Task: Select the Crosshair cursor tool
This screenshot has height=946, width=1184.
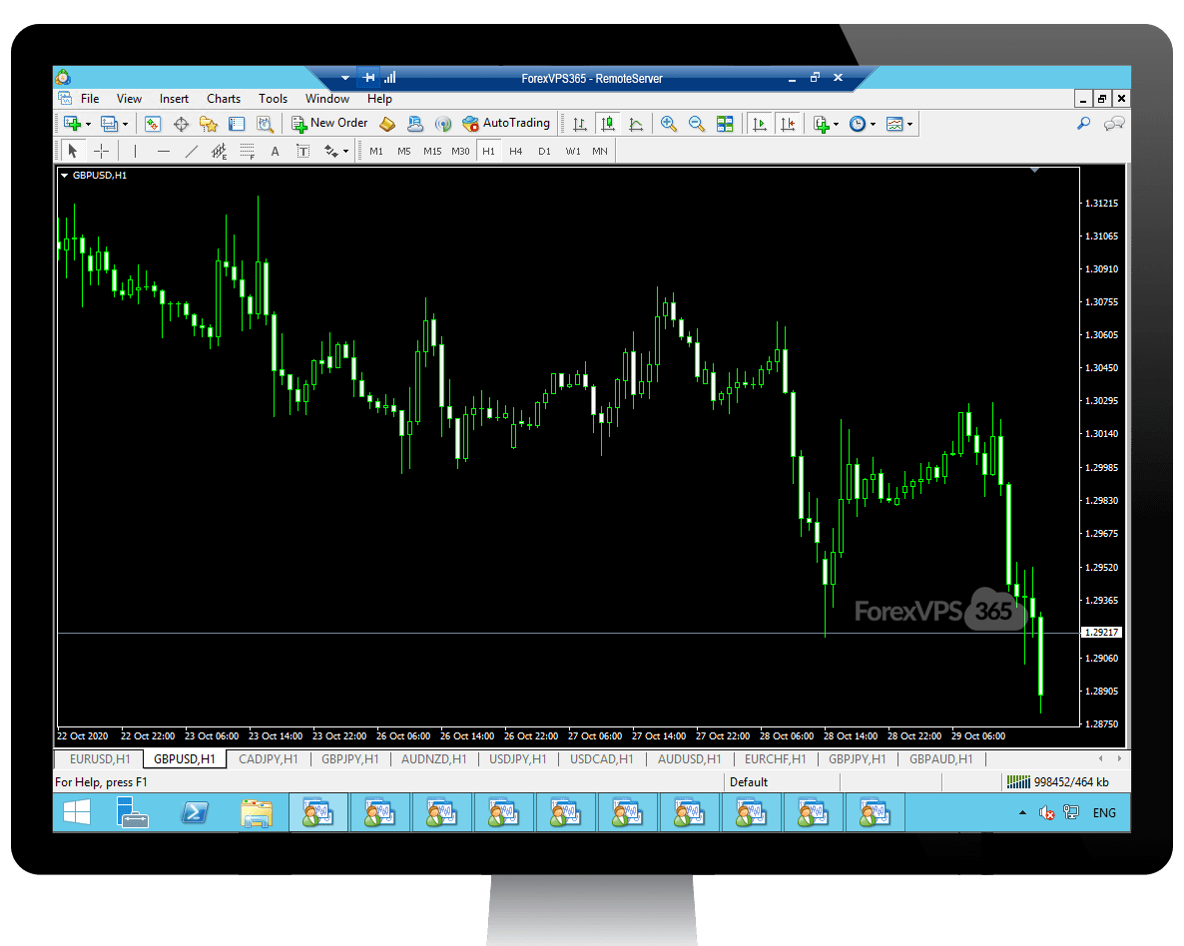Action: [101, 151]
